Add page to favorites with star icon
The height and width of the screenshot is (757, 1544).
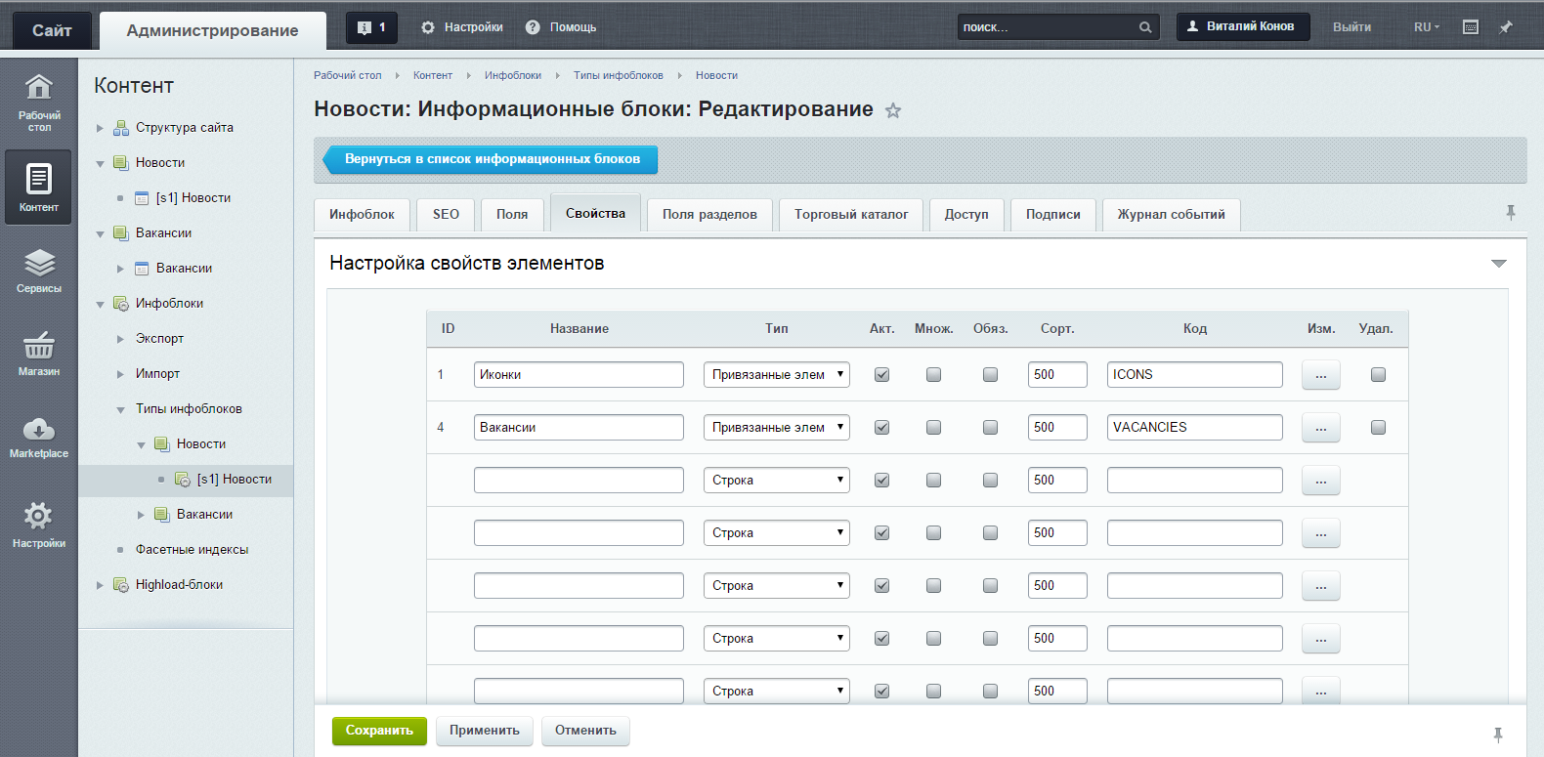(x=893, y=110)
